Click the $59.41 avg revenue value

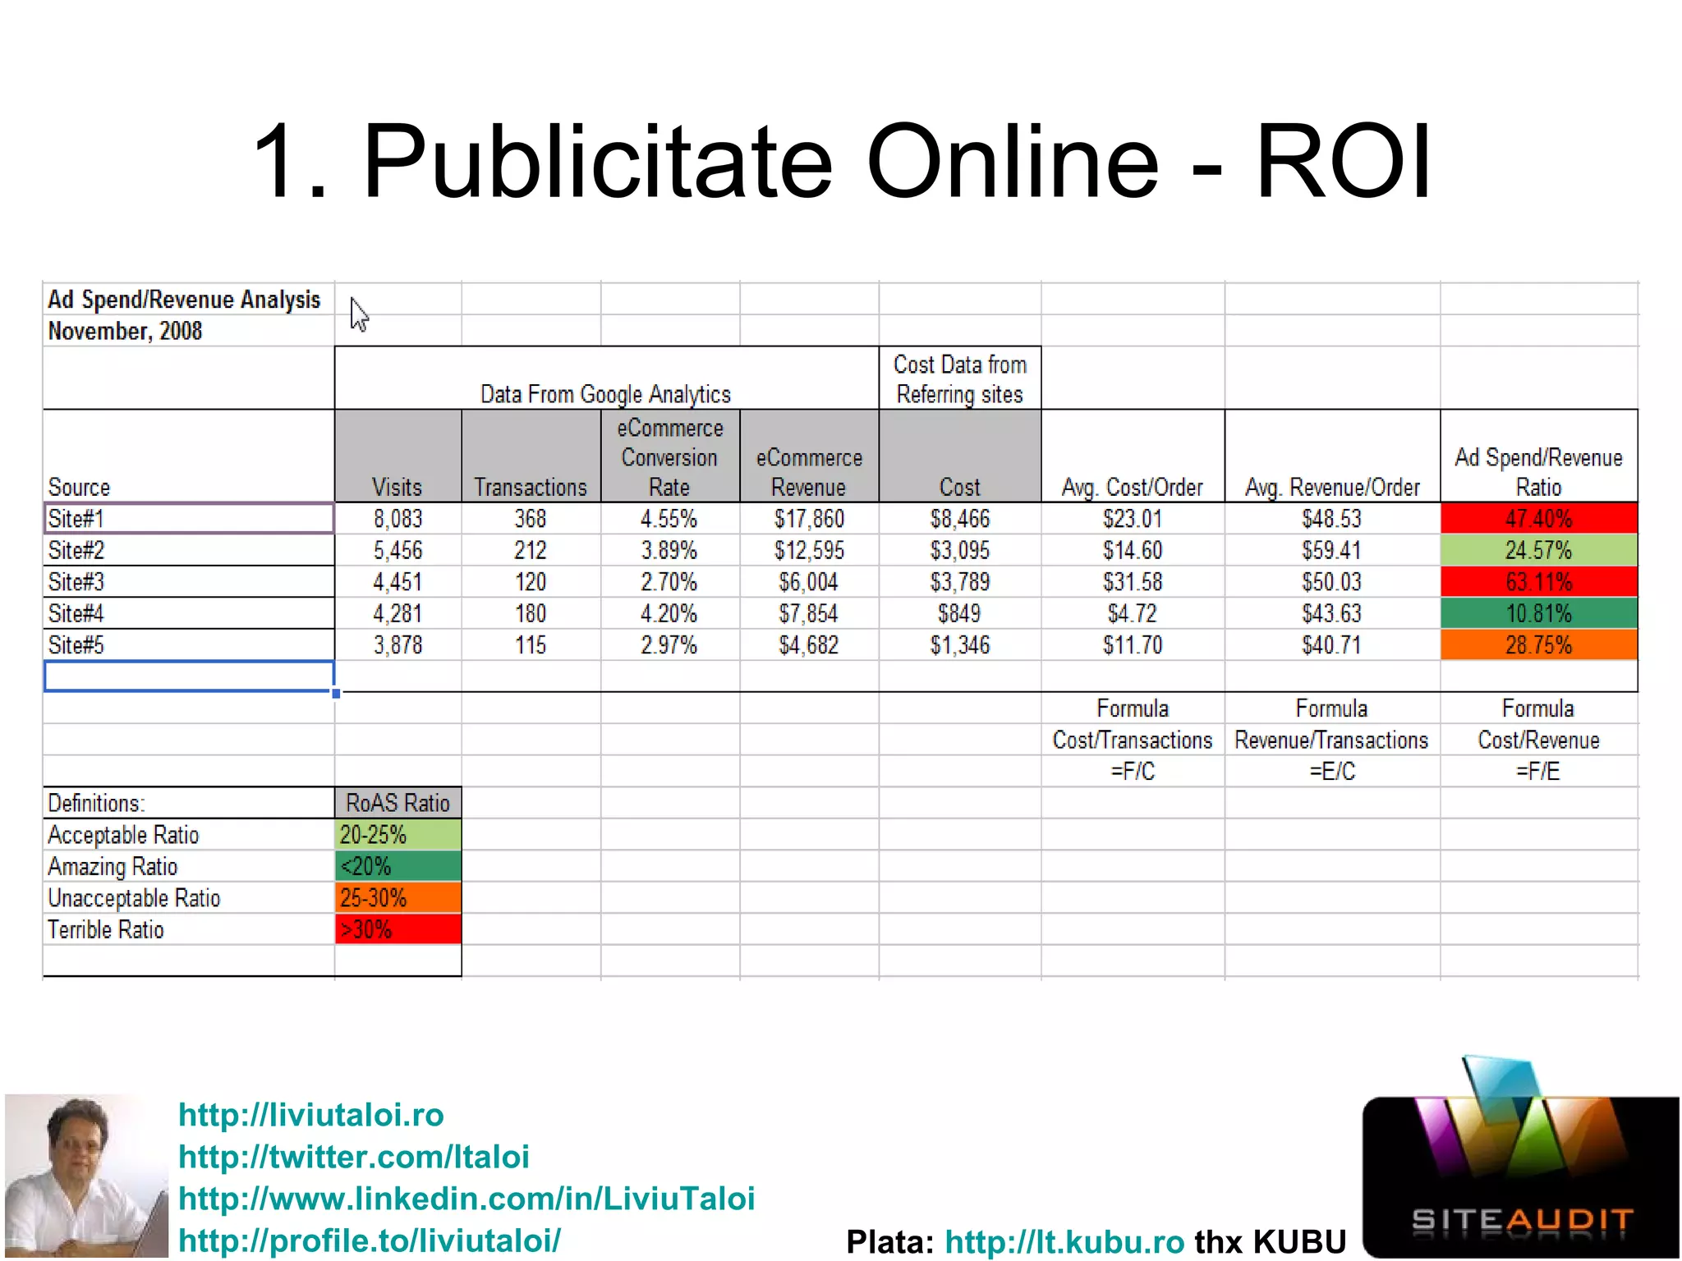click(x=1332, y=550)
